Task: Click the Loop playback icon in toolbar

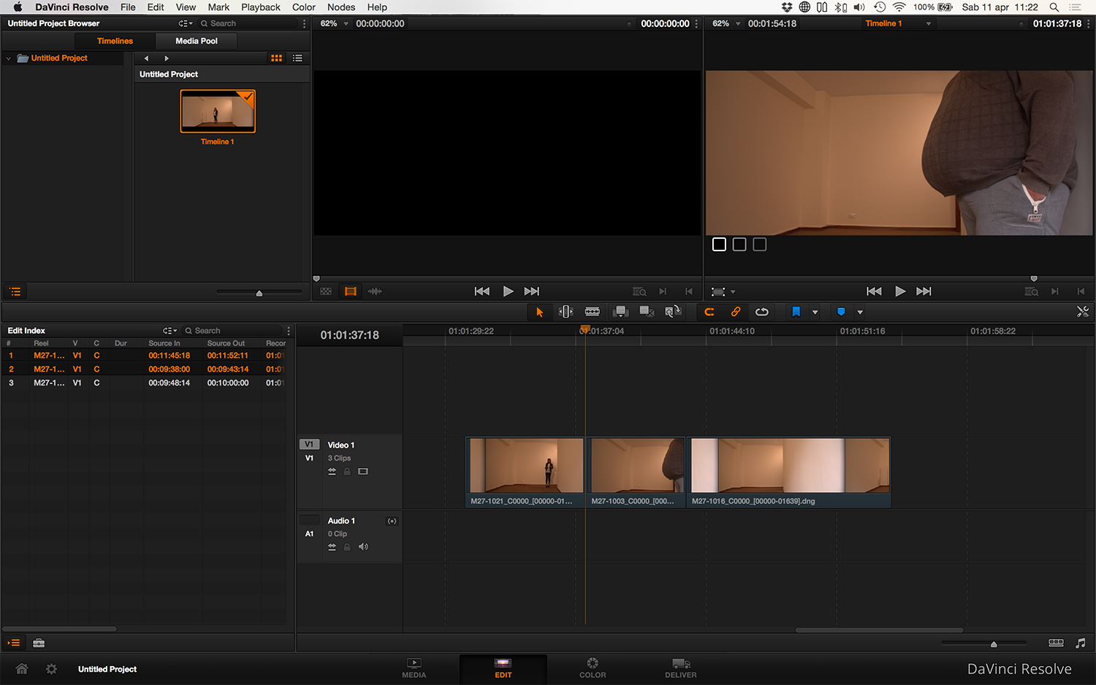Action: coord(762,312)
